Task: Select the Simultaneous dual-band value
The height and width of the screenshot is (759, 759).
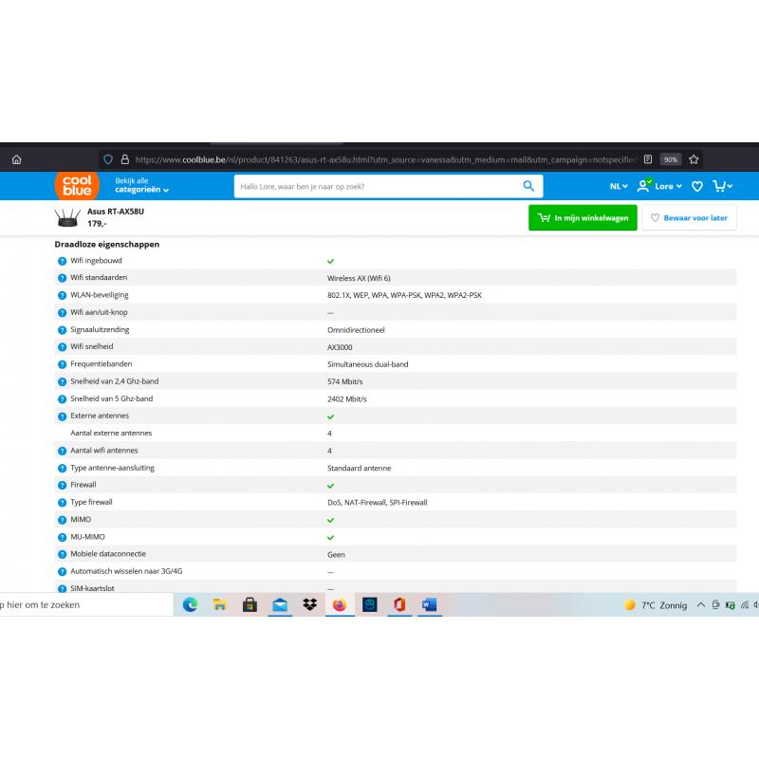Action: [368, 364]
